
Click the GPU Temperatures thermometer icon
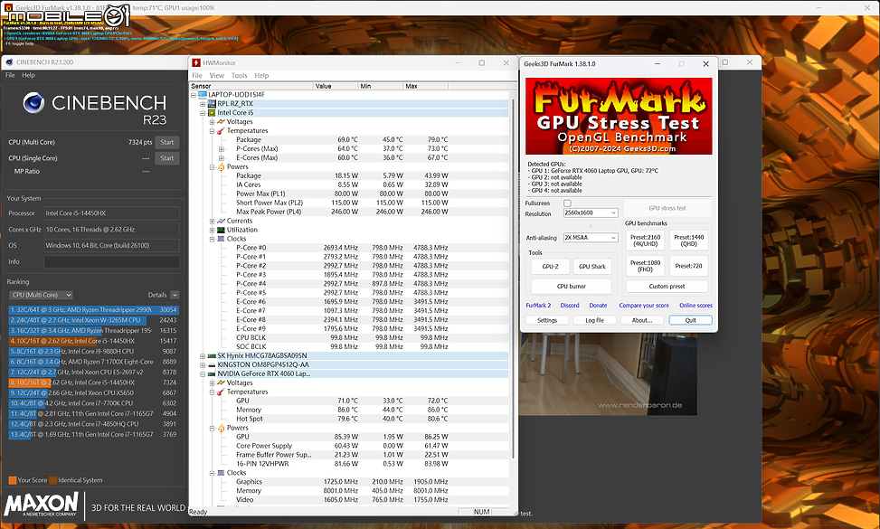pyautogui.click(x=221, y=392)
